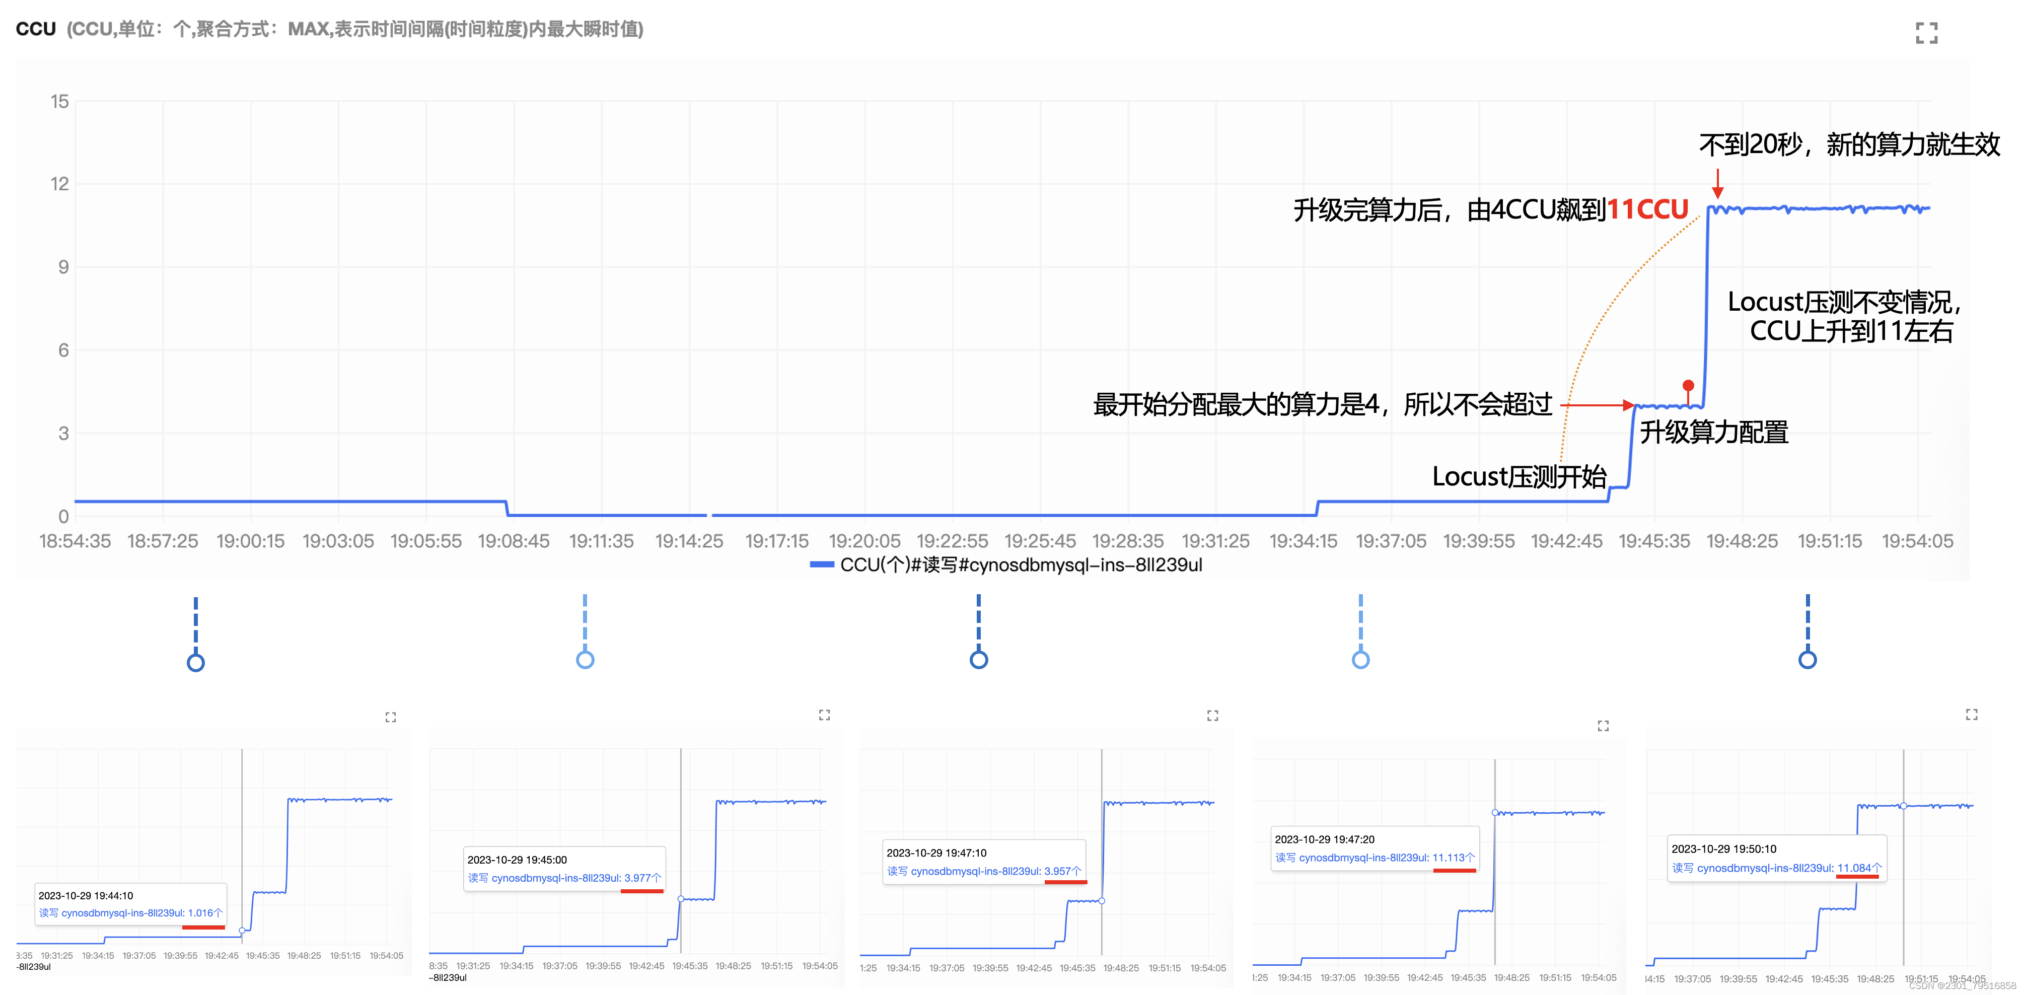Click the chart title CCU

[x=35, y=29]
